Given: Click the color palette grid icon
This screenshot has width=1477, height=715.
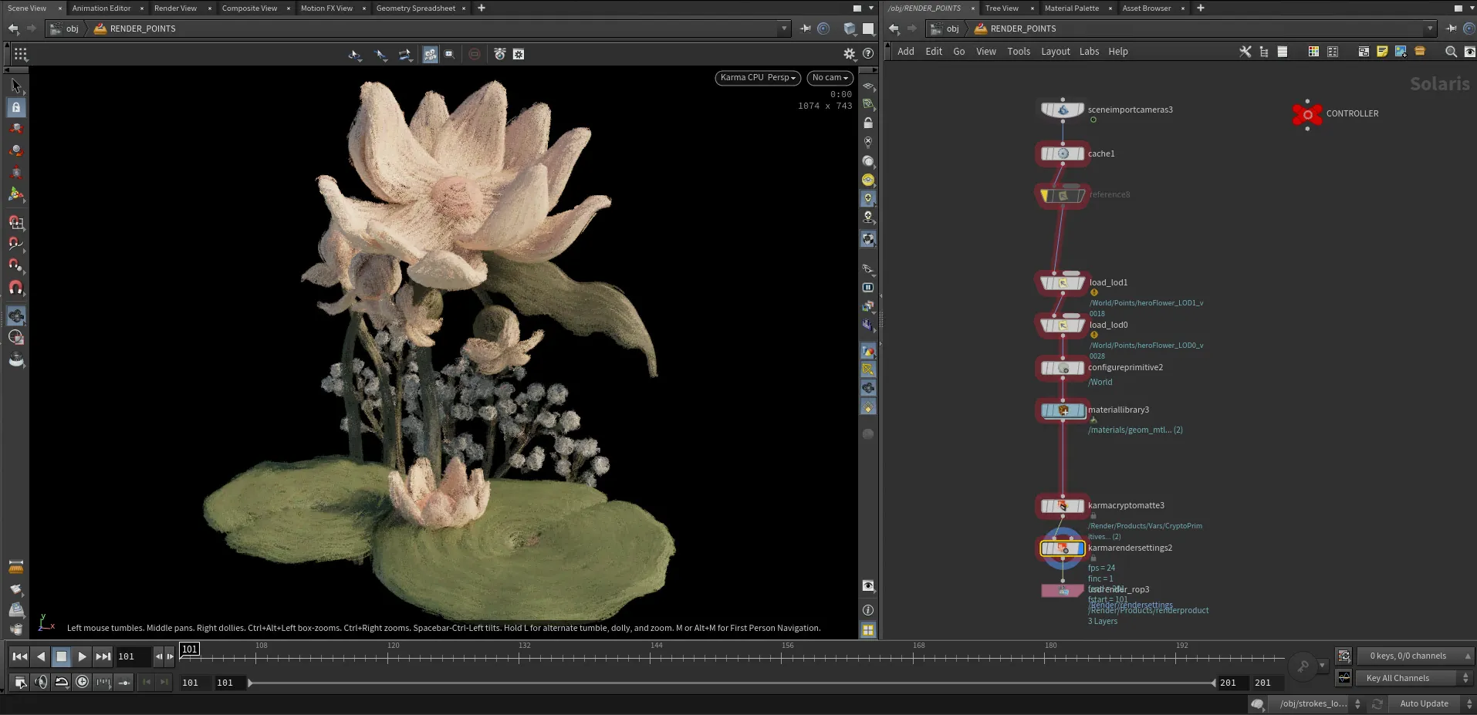Looking at the screenshot, I should (1313, 52).
